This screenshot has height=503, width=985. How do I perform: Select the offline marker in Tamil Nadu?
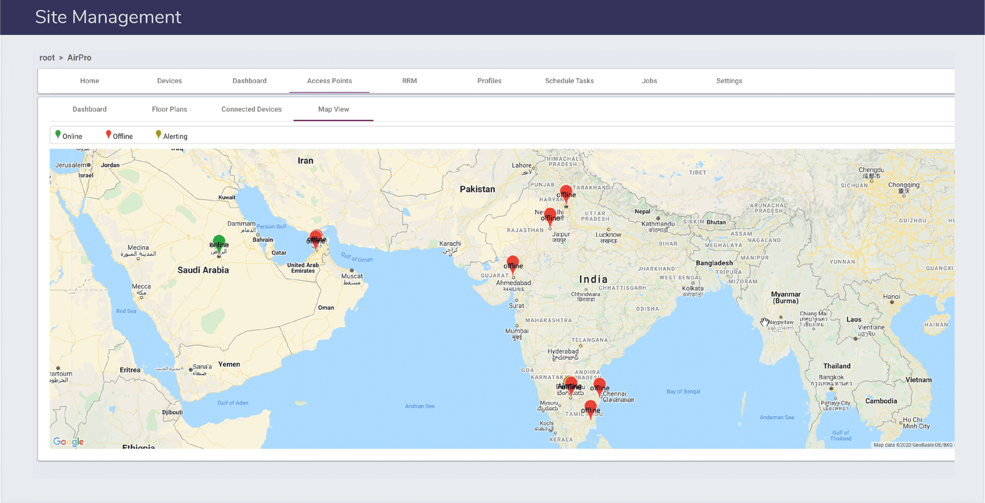click(x=590, y=408)
